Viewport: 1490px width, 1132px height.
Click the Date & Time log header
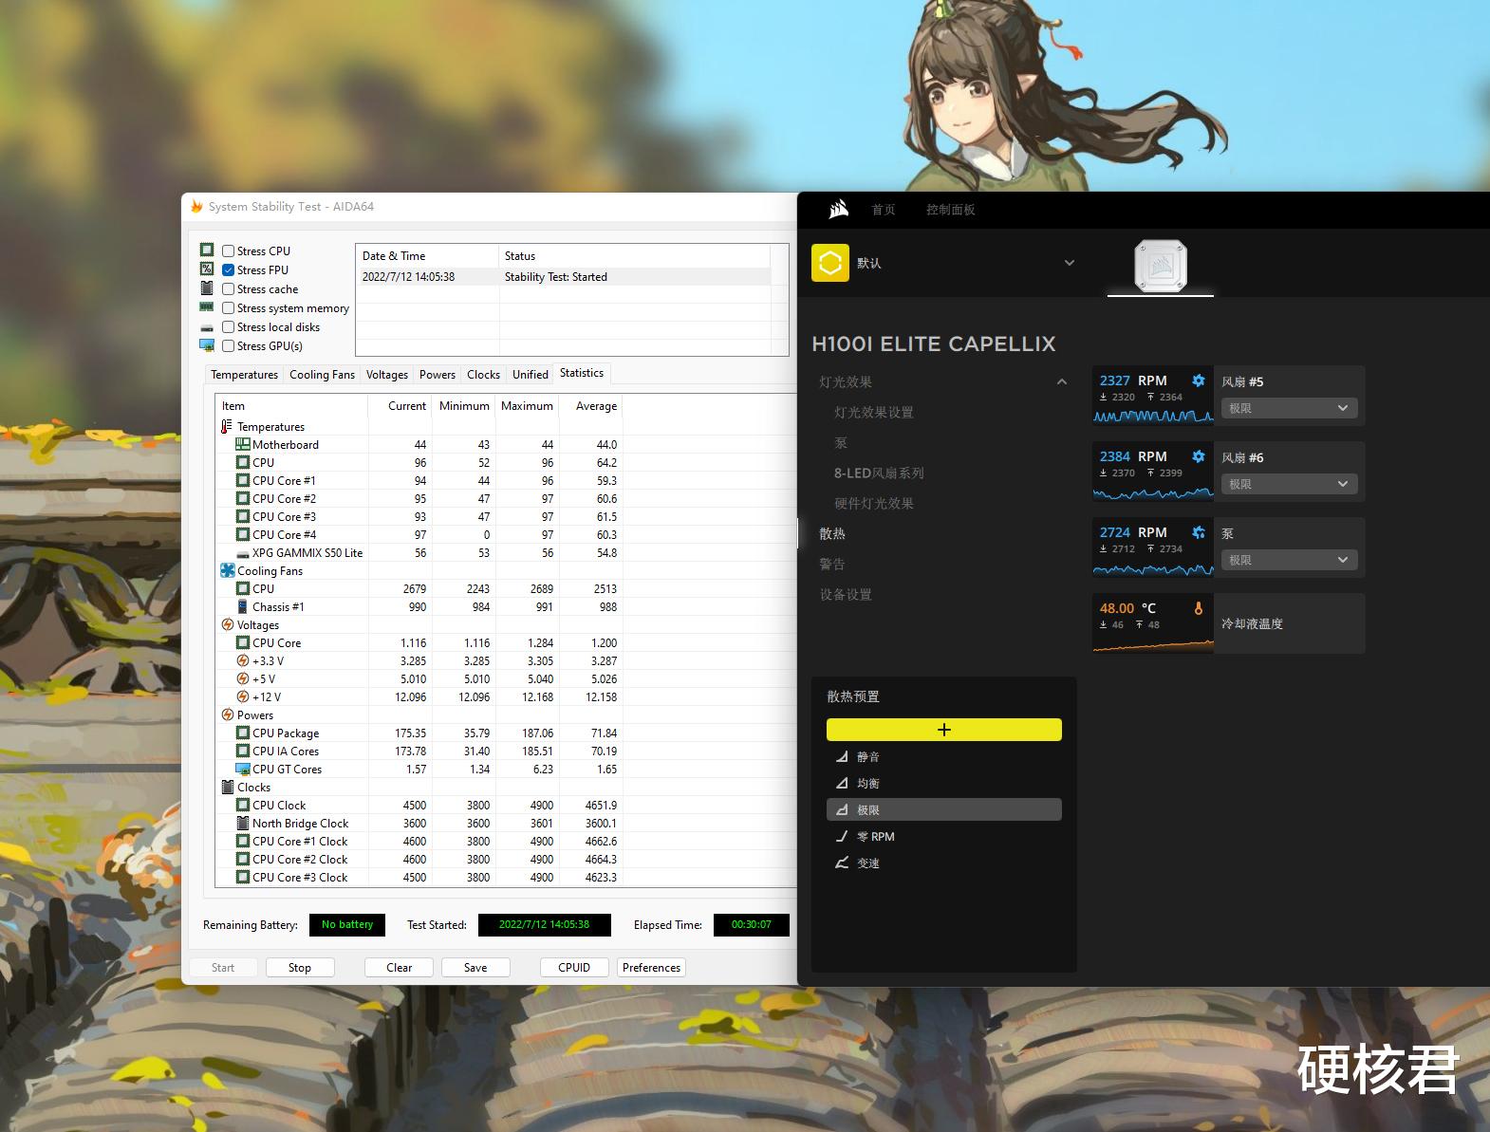click(427, 256)
